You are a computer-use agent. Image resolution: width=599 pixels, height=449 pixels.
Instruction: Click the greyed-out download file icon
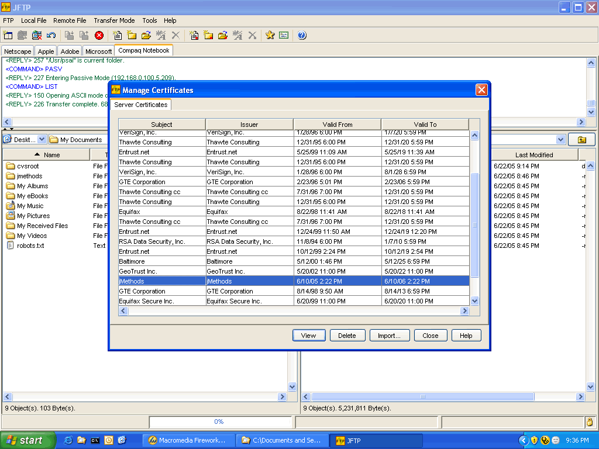pyautogui.click(x=69, y=36)
